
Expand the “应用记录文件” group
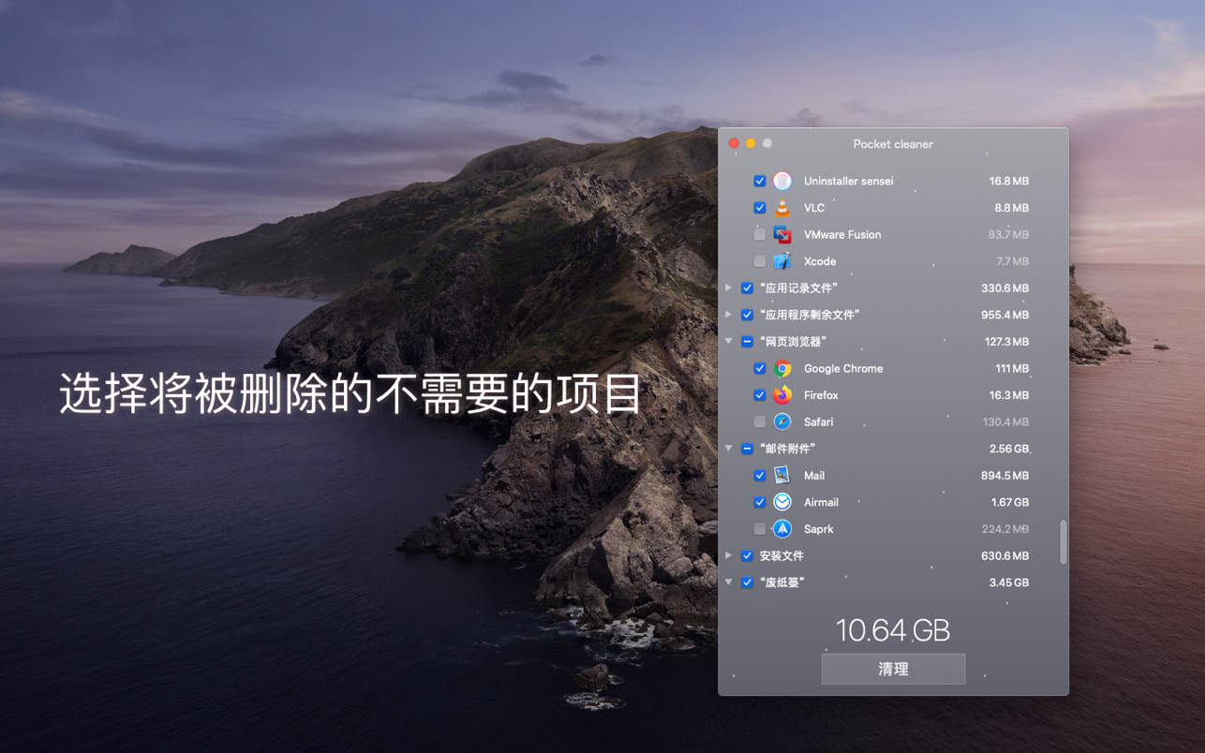click(x=729, y=288)
